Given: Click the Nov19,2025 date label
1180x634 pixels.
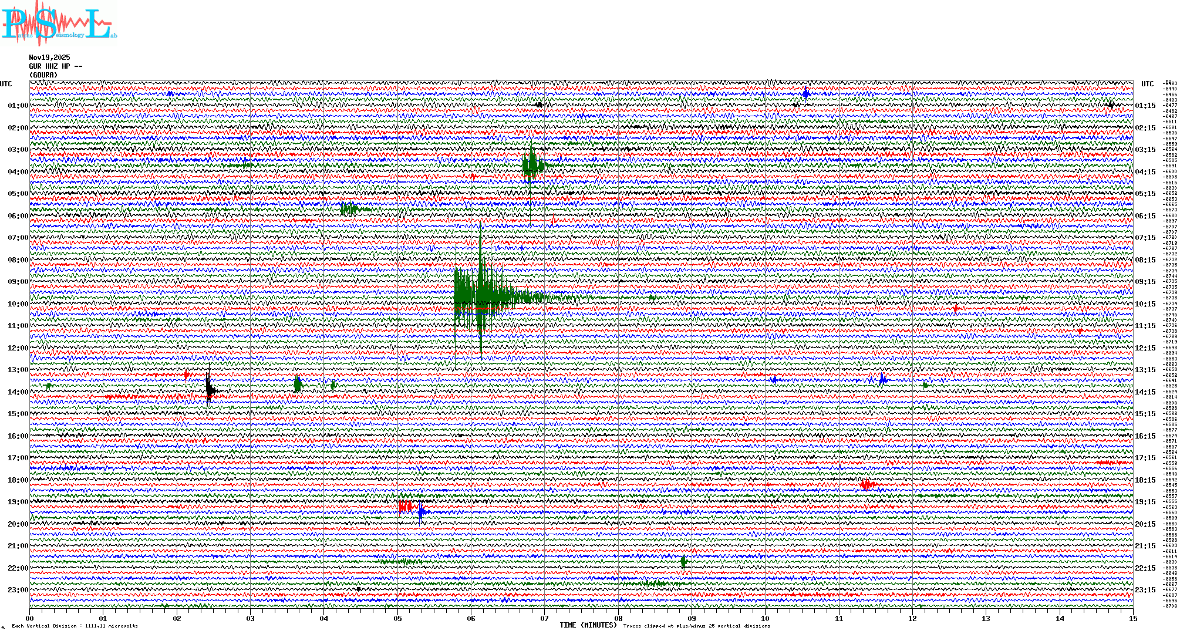Looking at the screenshot, I should pos(49,58).
